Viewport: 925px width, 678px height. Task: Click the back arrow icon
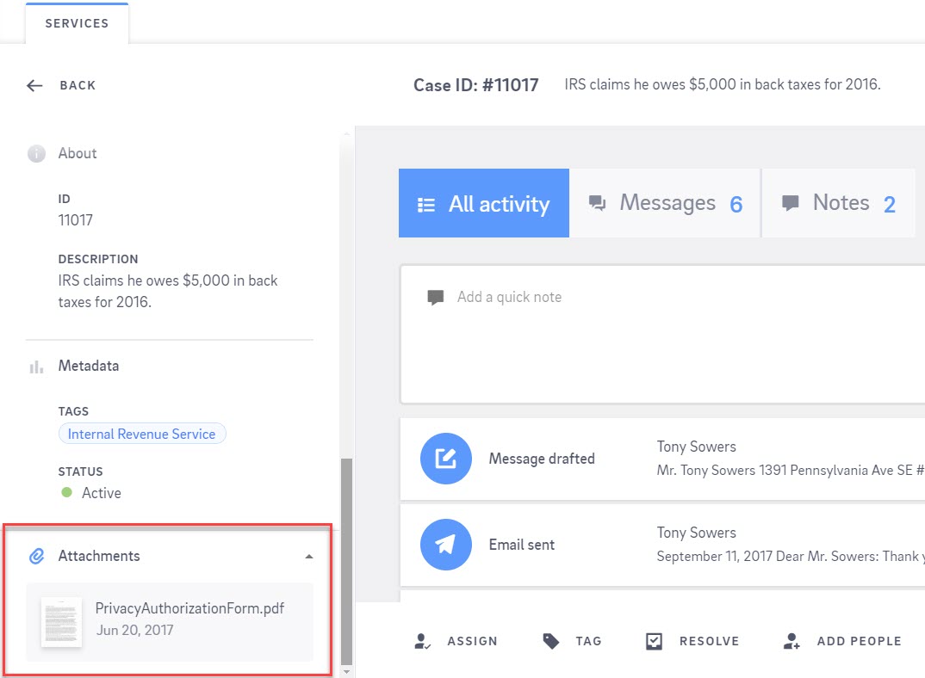click(34, 85)
